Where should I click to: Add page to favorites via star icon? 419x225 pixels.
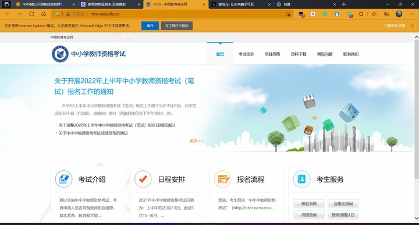coord(288,14)
